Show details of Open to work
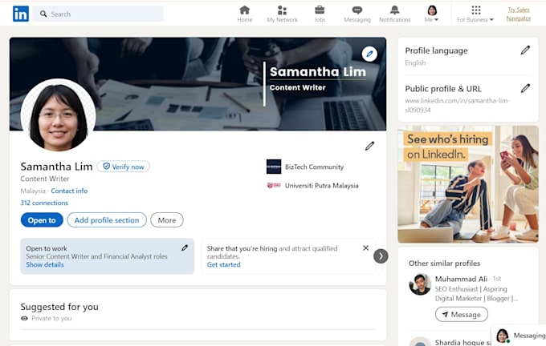This screenshot has height=346, width=546. click(45, 265)
